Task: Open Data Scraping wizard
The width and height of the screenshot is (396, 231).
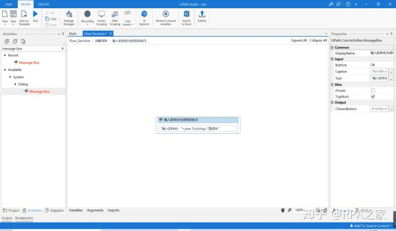Action: pyautogui.click(x=114, y=18)
